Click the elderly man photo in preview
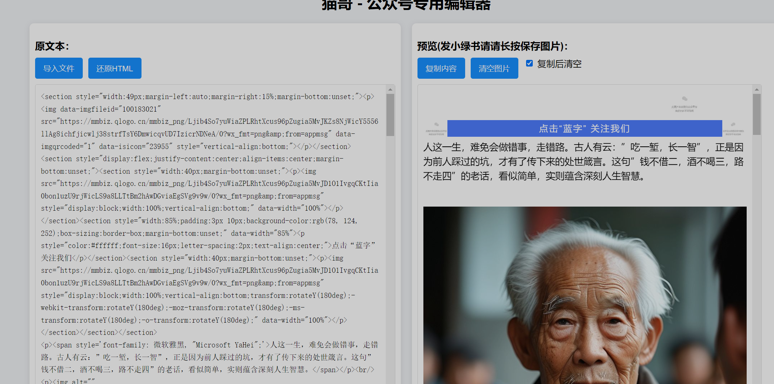Image resolution: width=774 pixels, height=384 pixels. tap(585, 295)
